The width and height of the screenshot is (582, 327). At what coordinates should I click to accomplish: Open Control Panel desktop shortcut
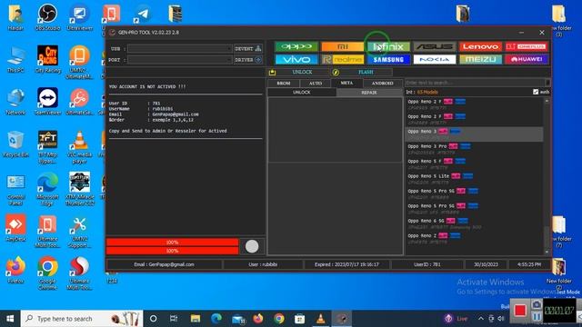click(15, 189)
